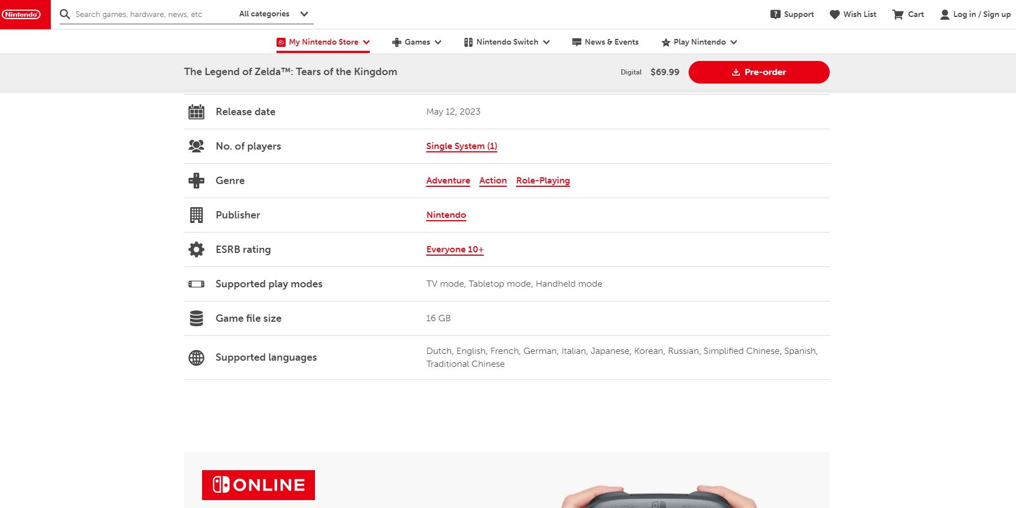The image size is (1016, 508).
Task: Click the Nintendo publisher link
Action: [x=446, y=215]
